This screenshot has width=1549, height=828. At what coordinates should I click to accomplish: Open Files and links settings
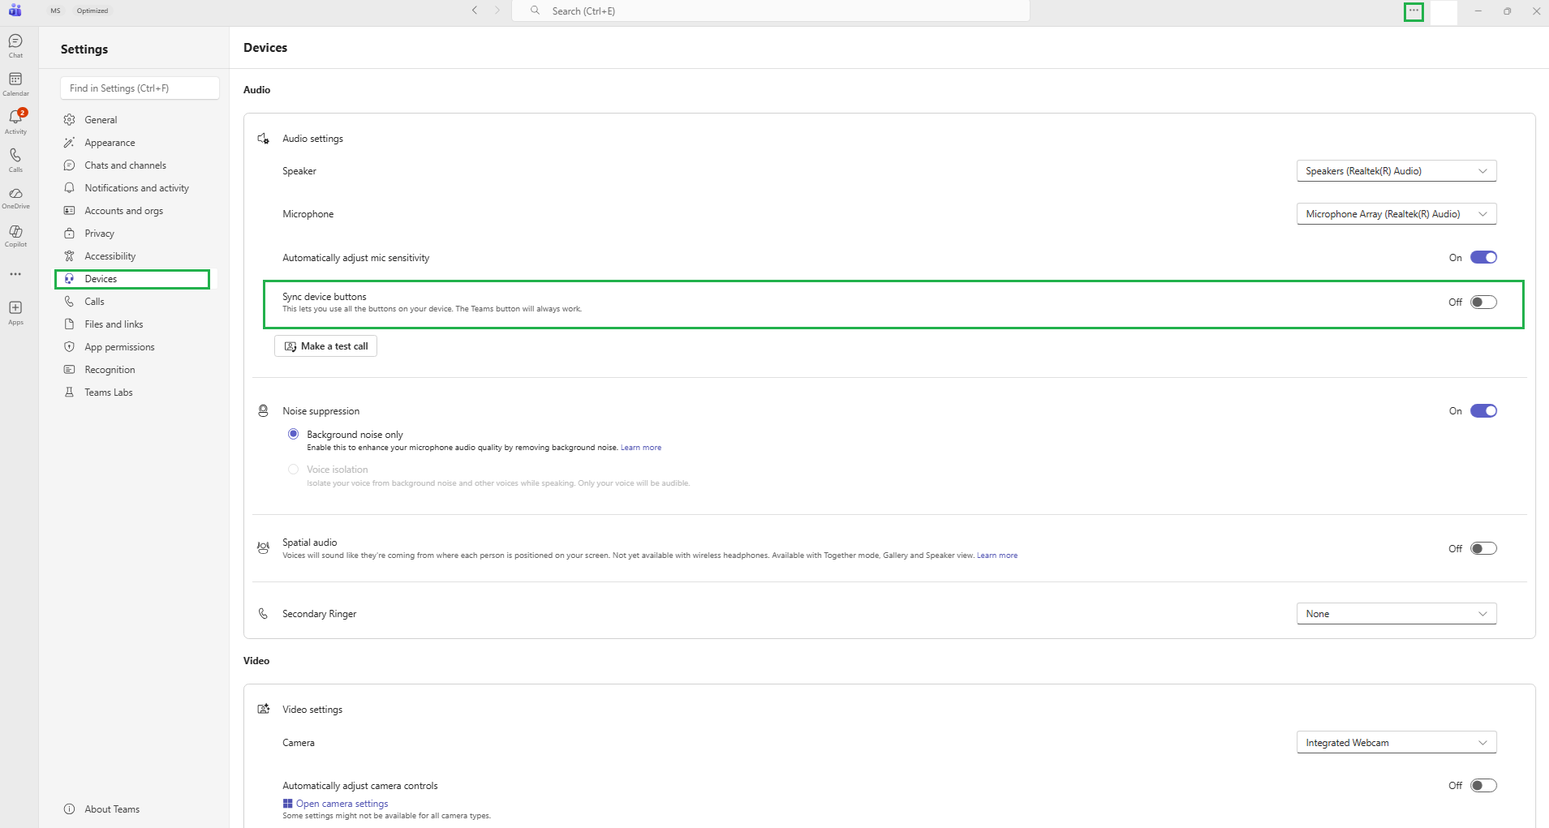136,324
